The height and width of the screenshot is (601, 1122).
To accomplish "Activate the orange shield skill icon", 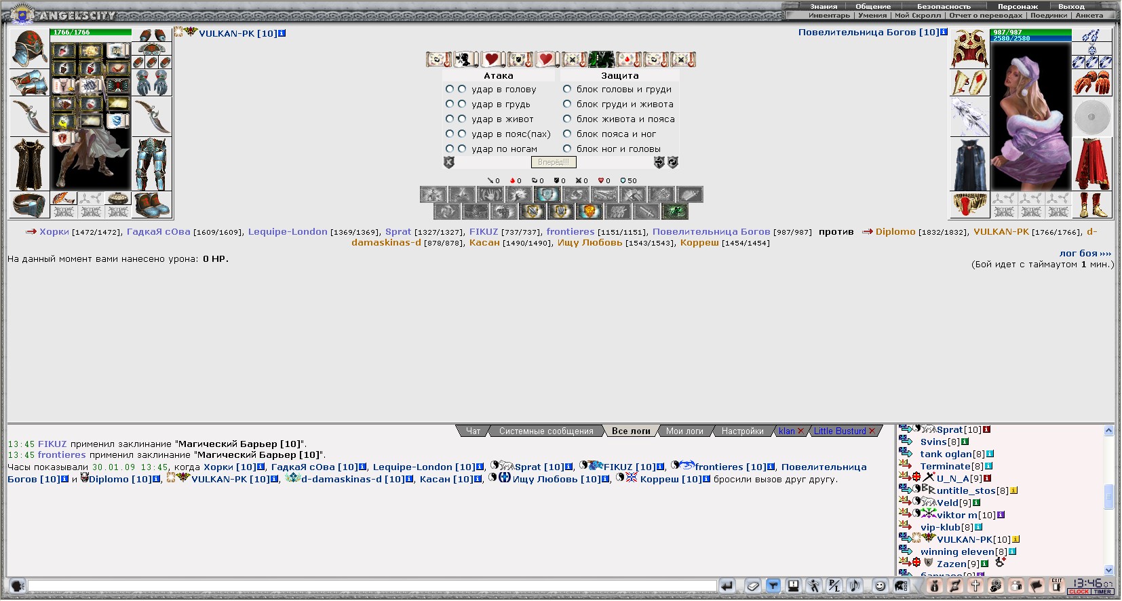I will click(x=589, y=212).
